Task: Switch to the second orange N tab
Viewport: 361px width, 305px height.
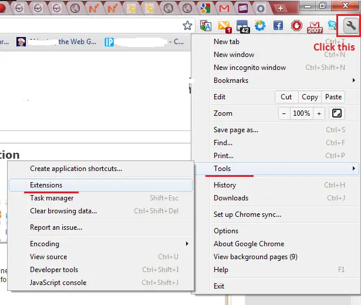Action: click(x=112, y=9)
